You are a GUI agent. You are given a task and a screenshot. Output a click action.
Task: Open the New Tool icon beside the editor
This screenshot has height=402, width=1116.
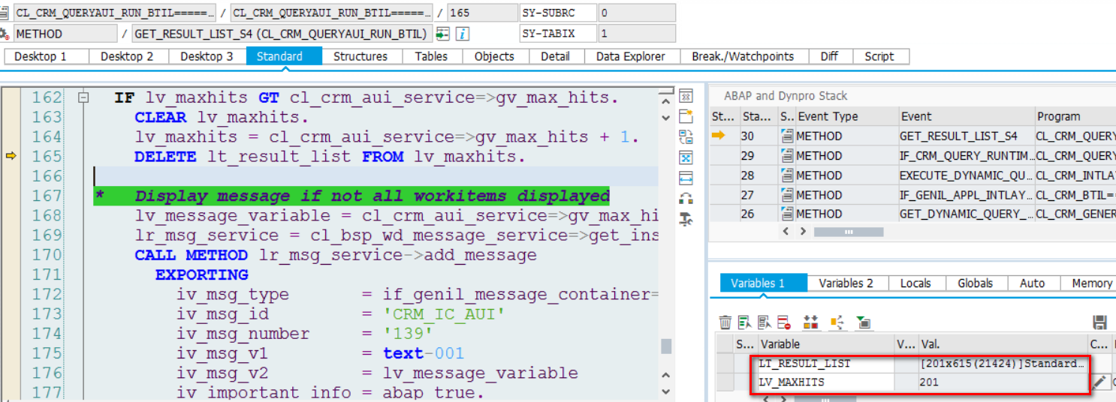(x=685, y=116)
